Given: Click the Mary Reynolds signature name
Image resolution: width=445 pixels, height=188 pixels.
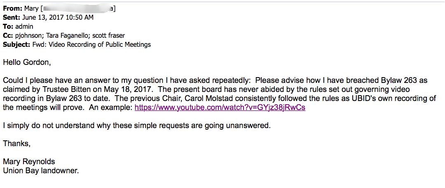Looking at the screenshot, I should tap(29, 161).
